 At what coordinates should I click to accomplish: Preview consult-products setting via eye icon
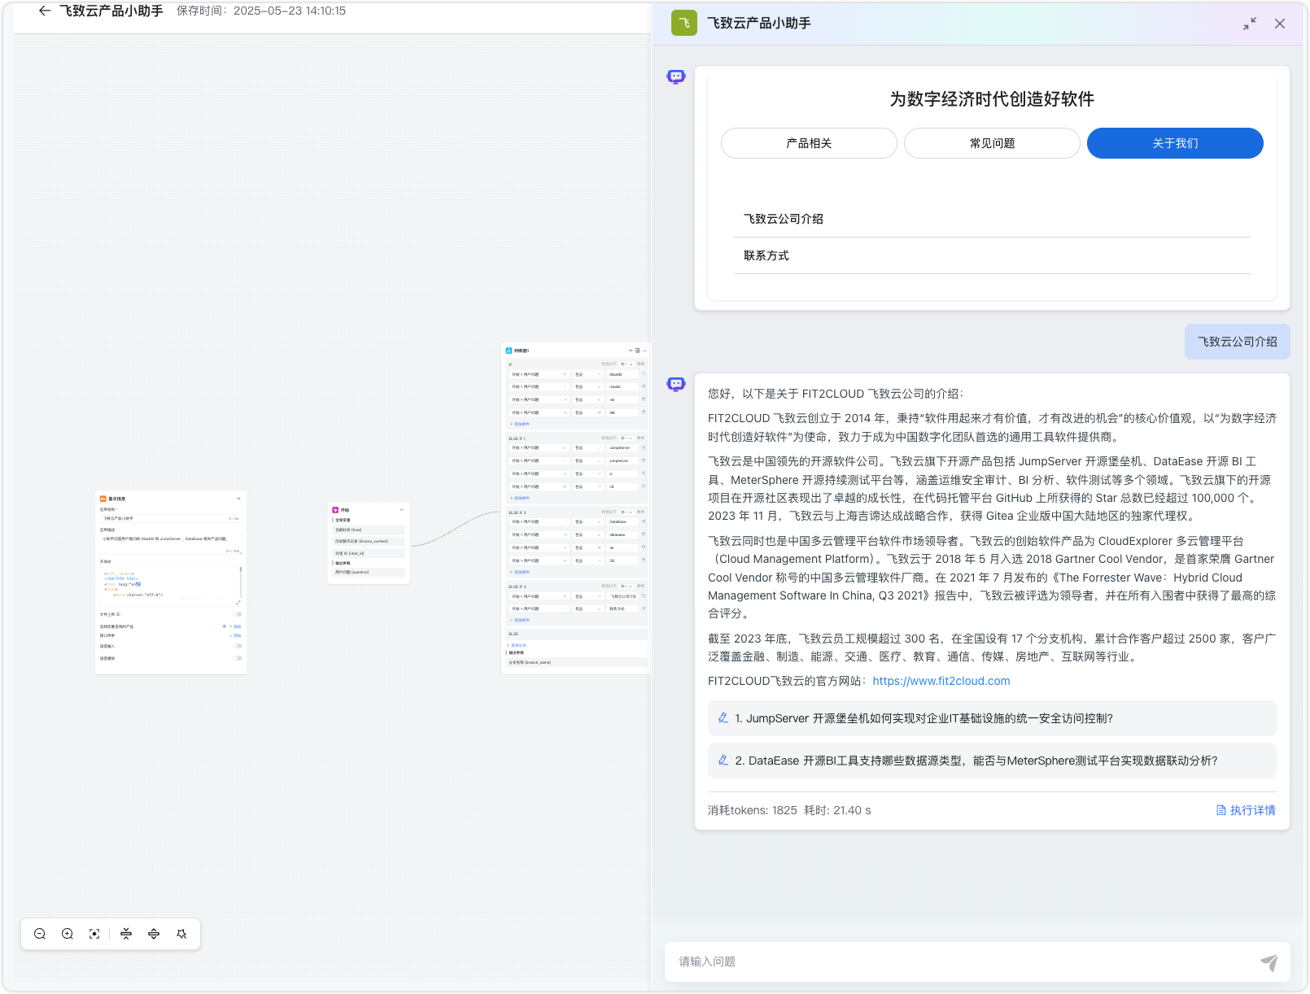tap(225, 626)
